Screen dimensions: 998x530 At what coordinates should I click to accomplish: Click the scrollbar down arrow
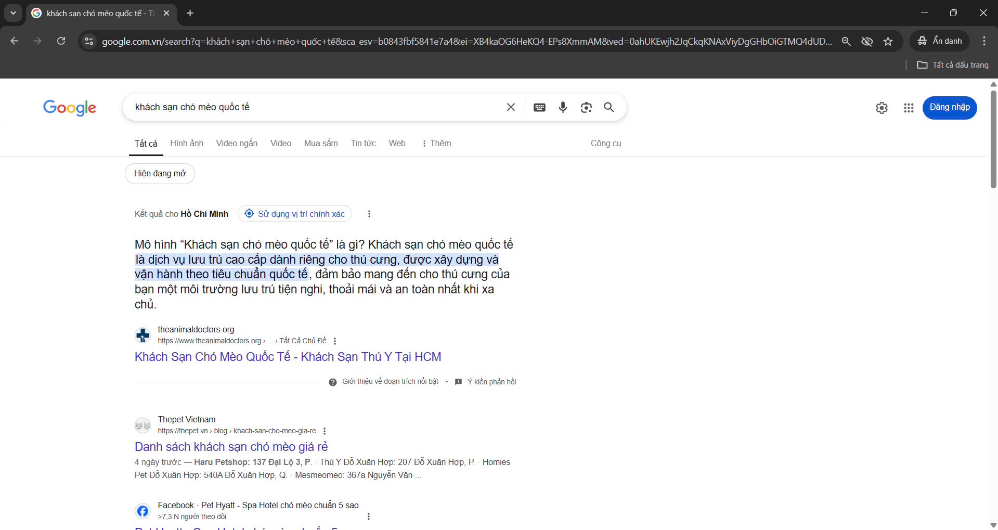point(993,525)
